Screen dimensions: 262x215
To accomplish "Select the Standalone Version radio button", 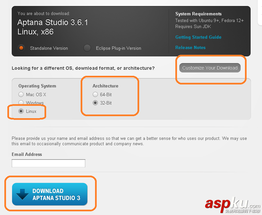I will 21,48.
